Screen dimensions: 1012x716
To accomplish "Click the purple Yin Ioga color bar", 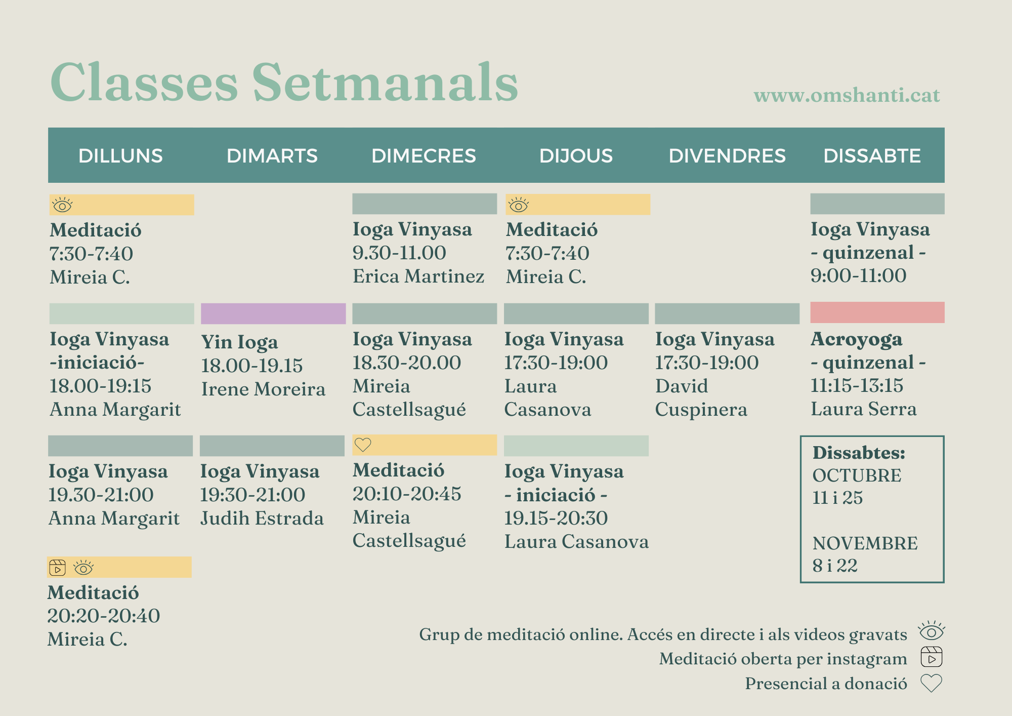I will pyautogui.click(x=273, y=313).
